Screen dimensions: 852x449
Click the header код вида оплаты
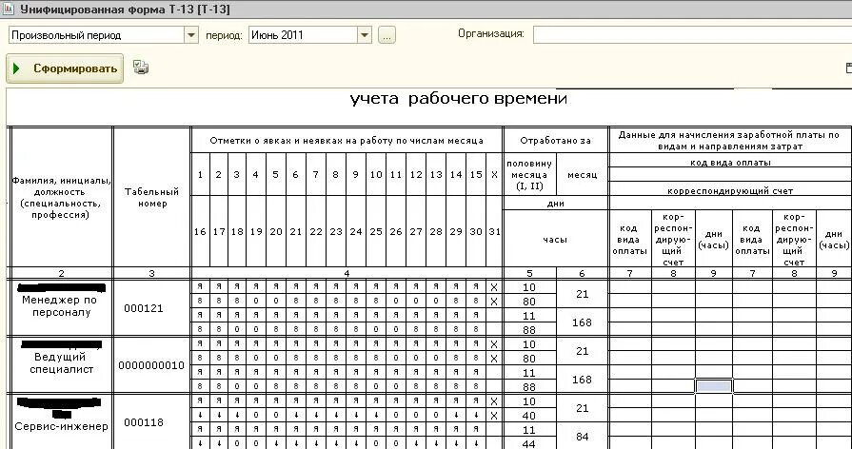[x=730, y=162]
